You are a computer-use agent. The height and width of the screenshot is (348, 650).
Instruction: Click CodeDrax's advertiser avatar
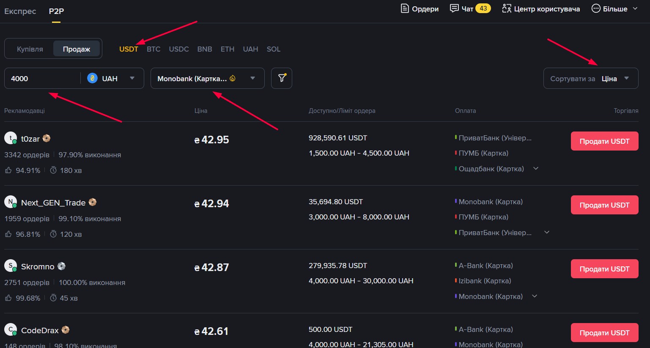tap(11, 329)
